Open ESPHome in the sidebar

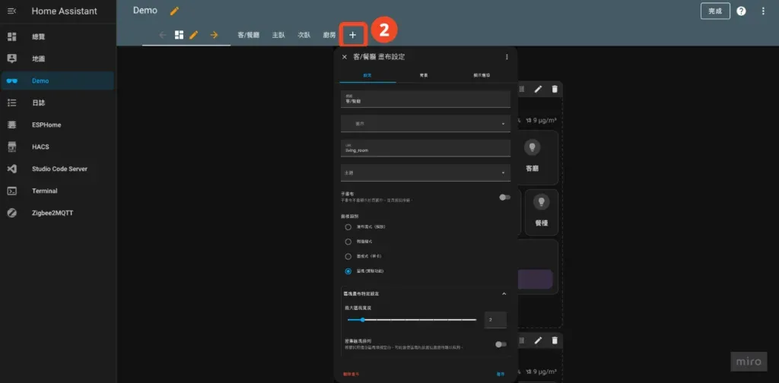pyautogui.click(x=46, y=125)
